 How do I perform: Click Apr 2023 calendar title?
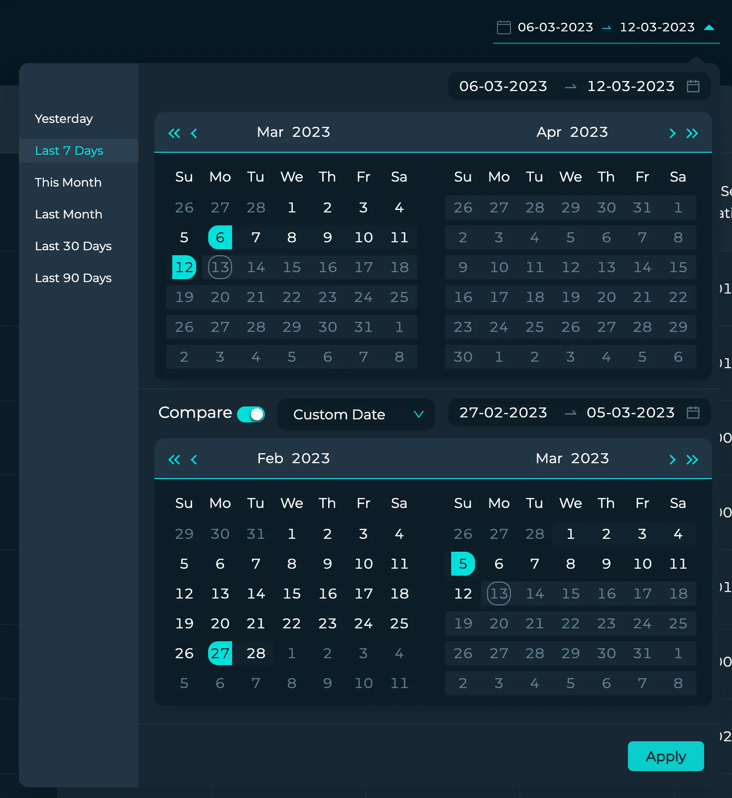pos(572,132)
